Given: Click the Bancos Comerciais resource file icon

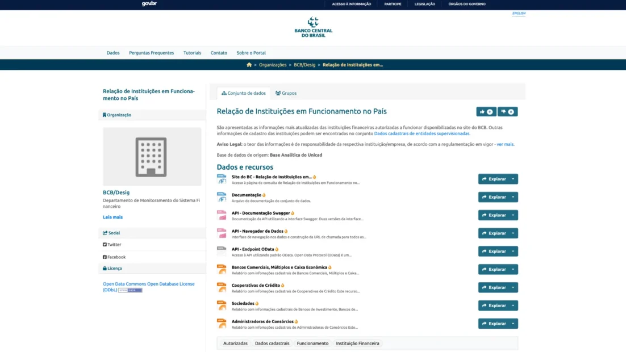Looking at the screenshot, I should pyautogui.click(x=222, y=269).
